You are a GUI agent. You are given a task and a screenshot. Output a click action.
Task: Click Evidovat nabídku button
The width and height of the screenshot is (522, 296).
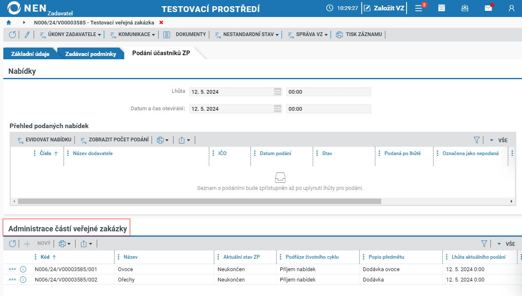pos(44,140)
